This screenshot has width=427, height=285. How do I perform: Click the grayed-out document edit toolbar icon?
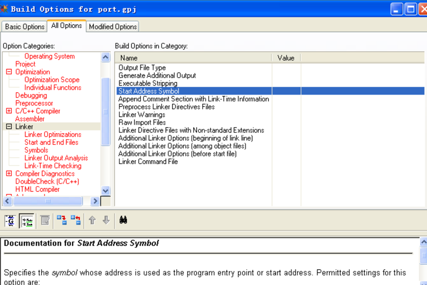click(x=45, y=220)
